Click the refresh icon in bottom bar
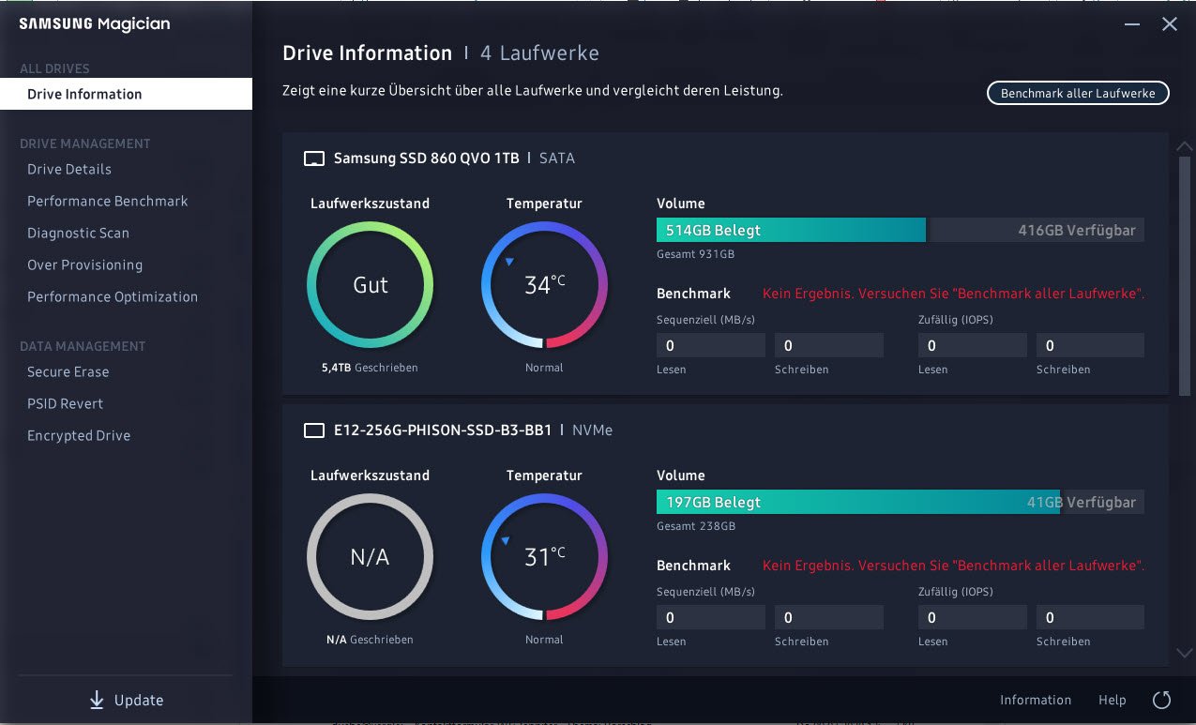 [x=1161, y=700]
